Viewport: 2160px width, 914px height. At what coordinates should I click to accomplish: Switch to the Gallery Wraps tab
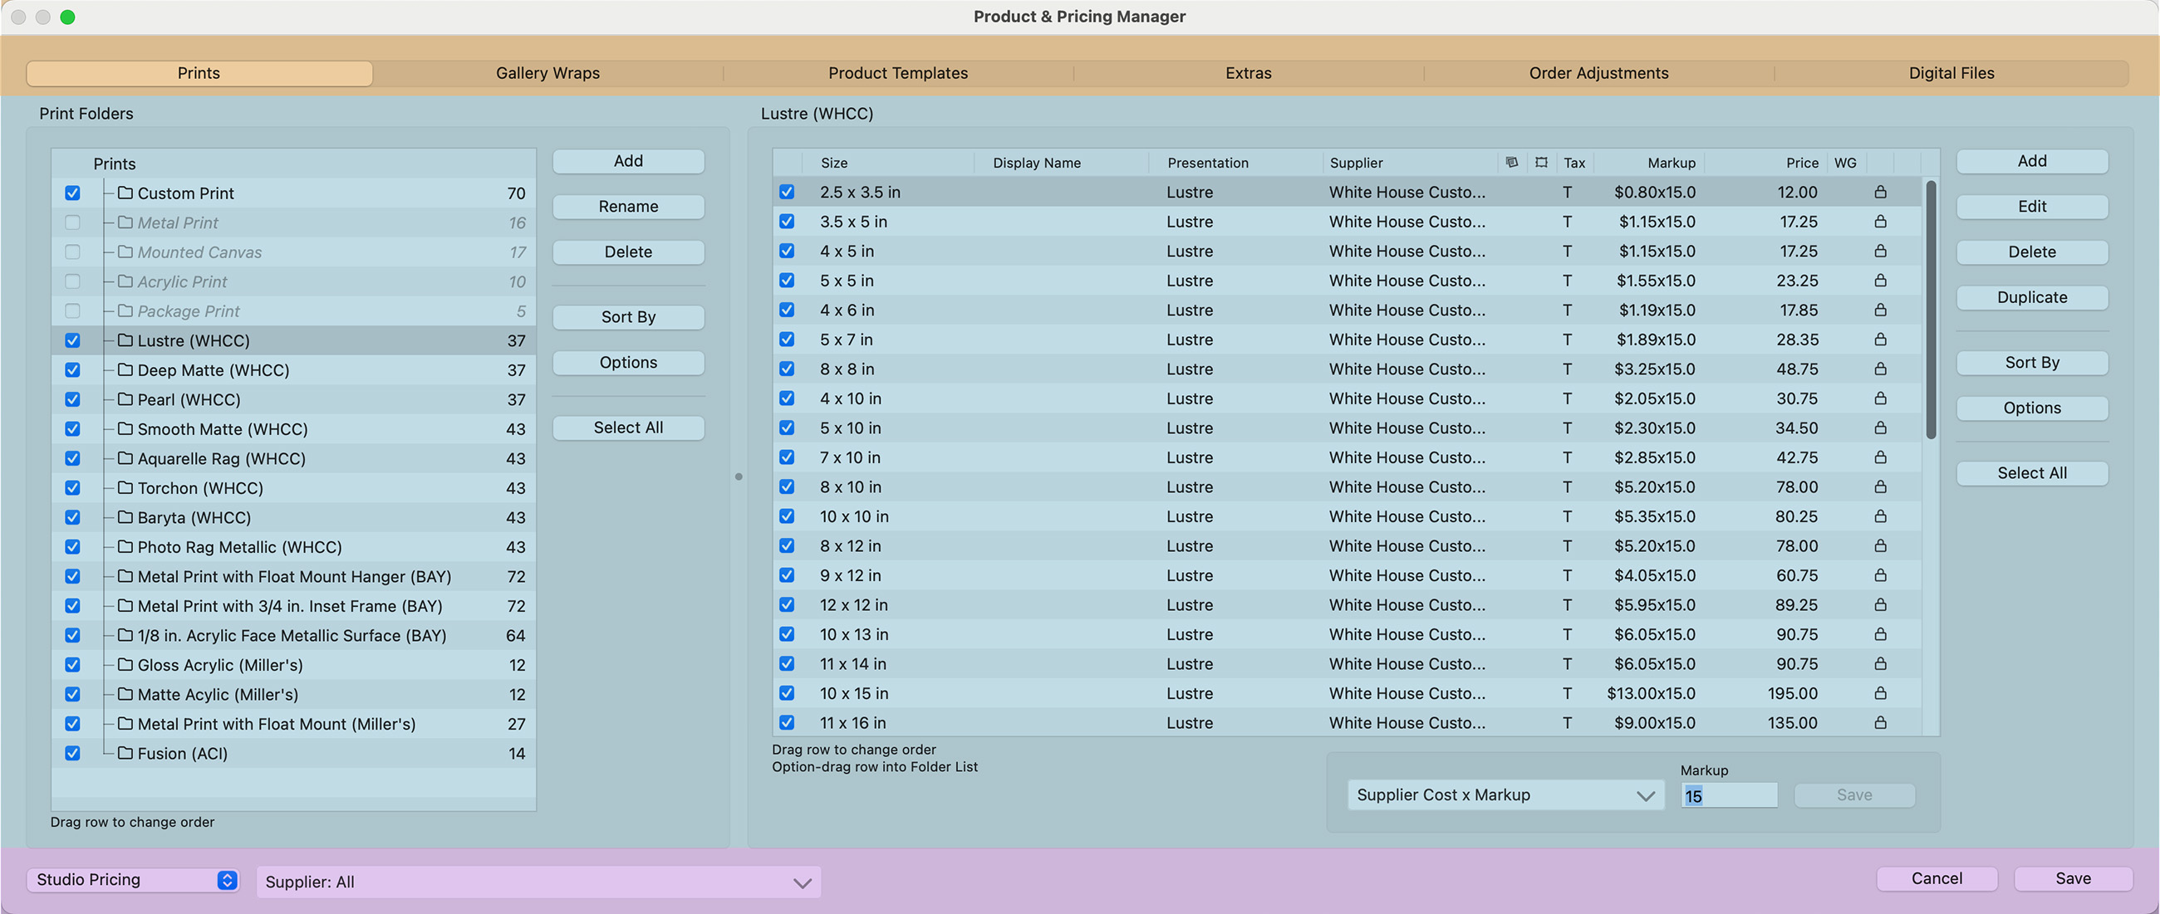coord(547,73)
